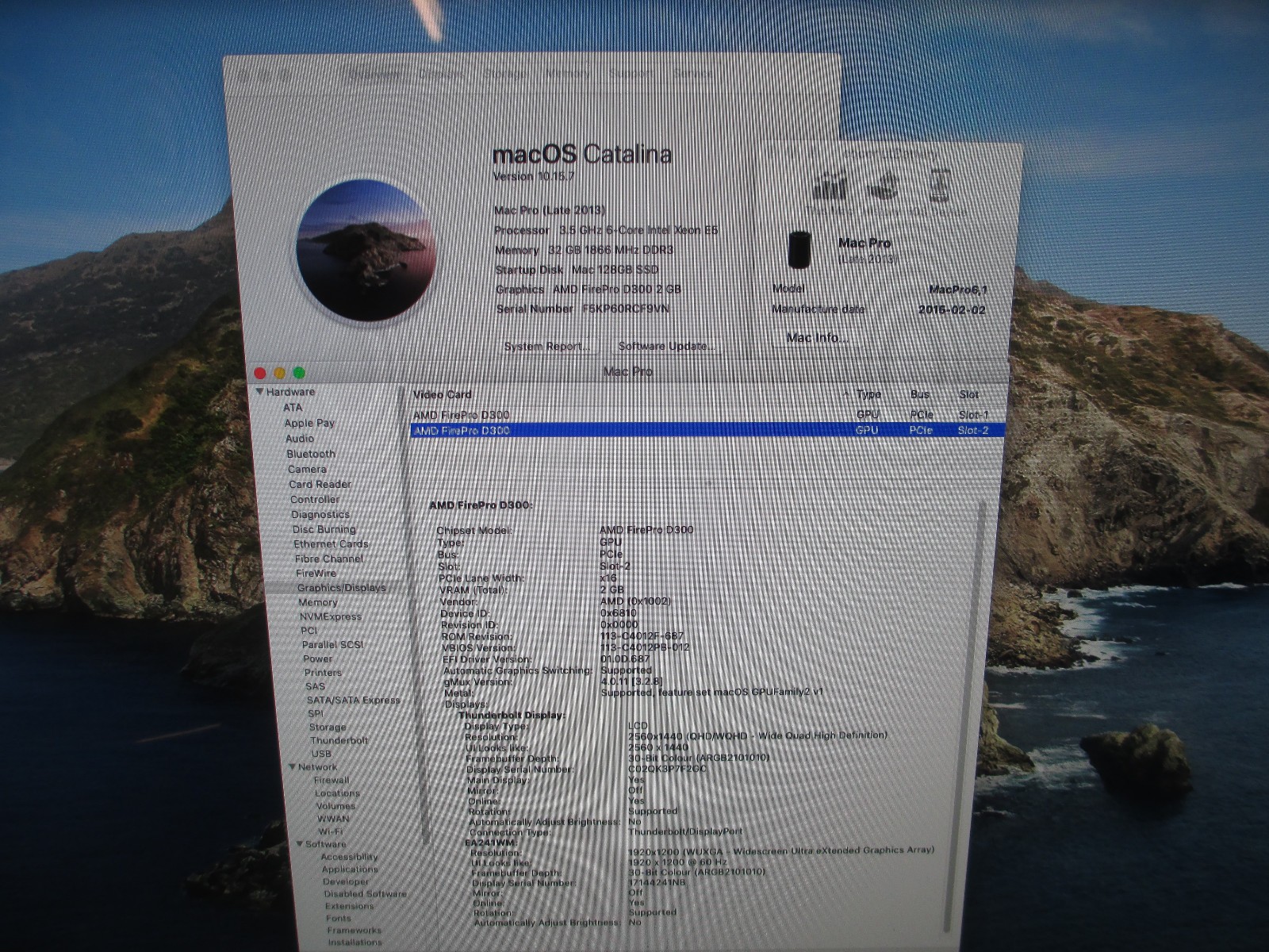Select SAS in the Hardware list

[315, 686]
